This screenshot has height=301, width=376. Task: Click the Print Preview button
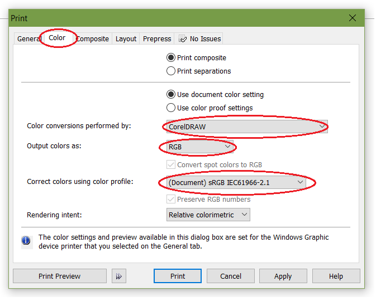[59, 276]
